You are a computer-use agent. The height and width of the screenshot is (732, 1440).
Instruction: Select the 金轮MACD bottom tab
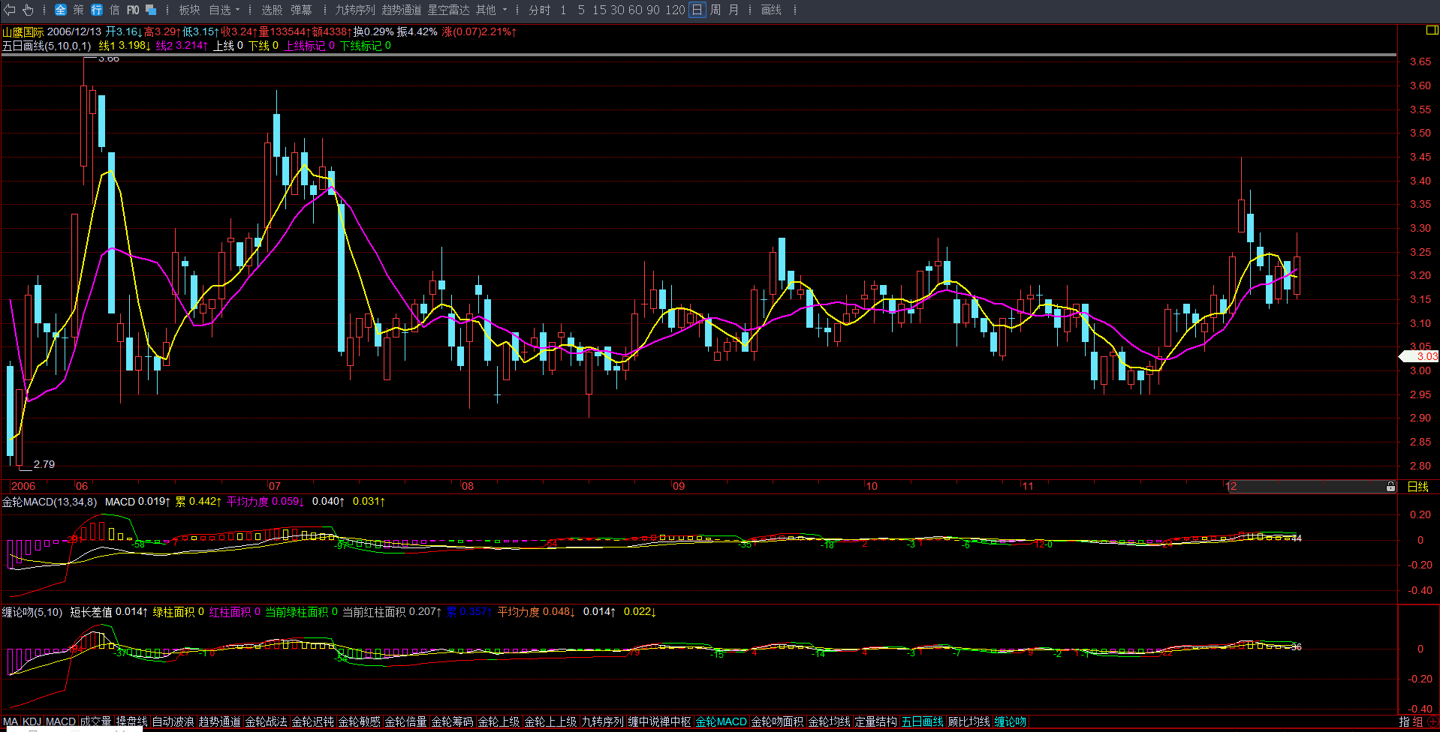(722, 721)
